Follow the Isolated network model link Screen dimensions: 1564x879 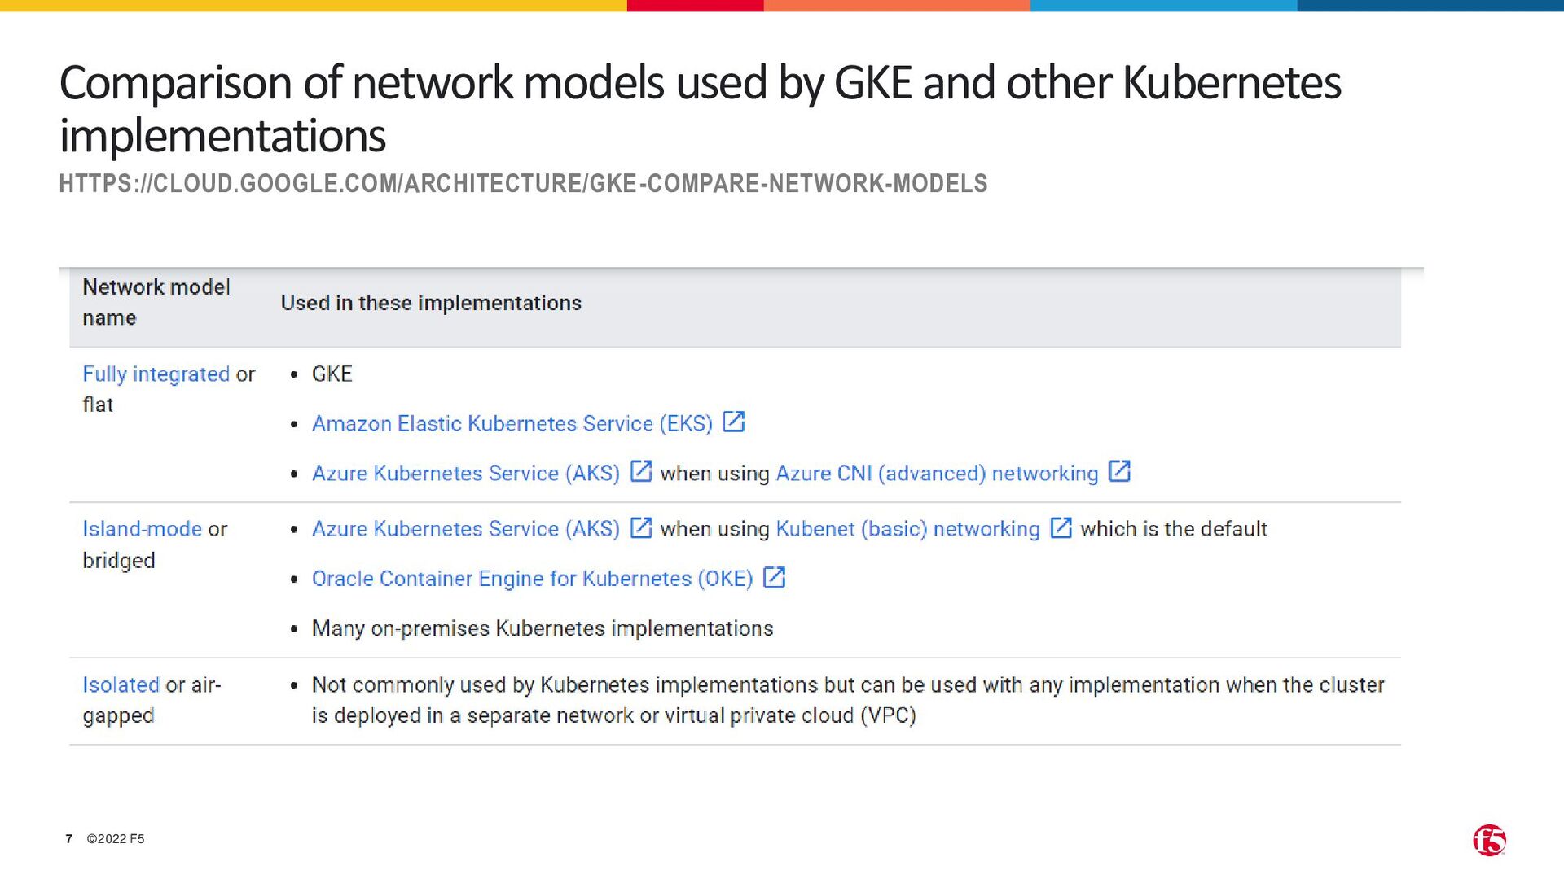pyautogui.click(x=121, y=685)
